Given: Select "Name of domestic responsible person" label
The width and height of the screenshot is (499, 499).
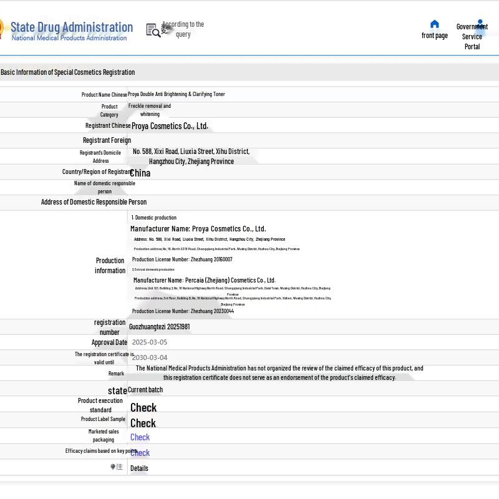Looking at the screenshot, I should click(104, 187).
